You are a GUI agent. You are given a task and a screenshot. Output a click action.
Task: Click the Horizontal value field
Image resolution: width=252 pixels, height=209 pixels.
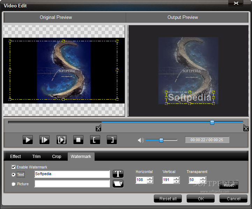coord(141,180)
